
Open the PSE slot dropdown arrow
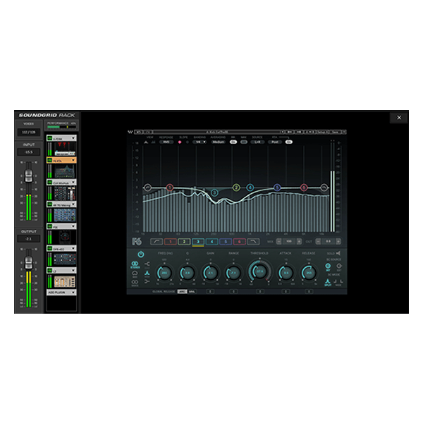click(x=73, y=226)
